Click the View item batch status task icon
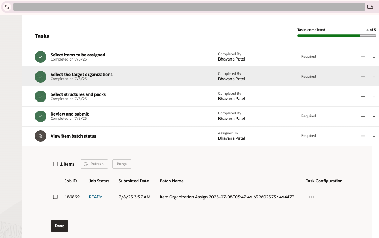The width and height of the screenshot is (379, 238). (40, 136)
